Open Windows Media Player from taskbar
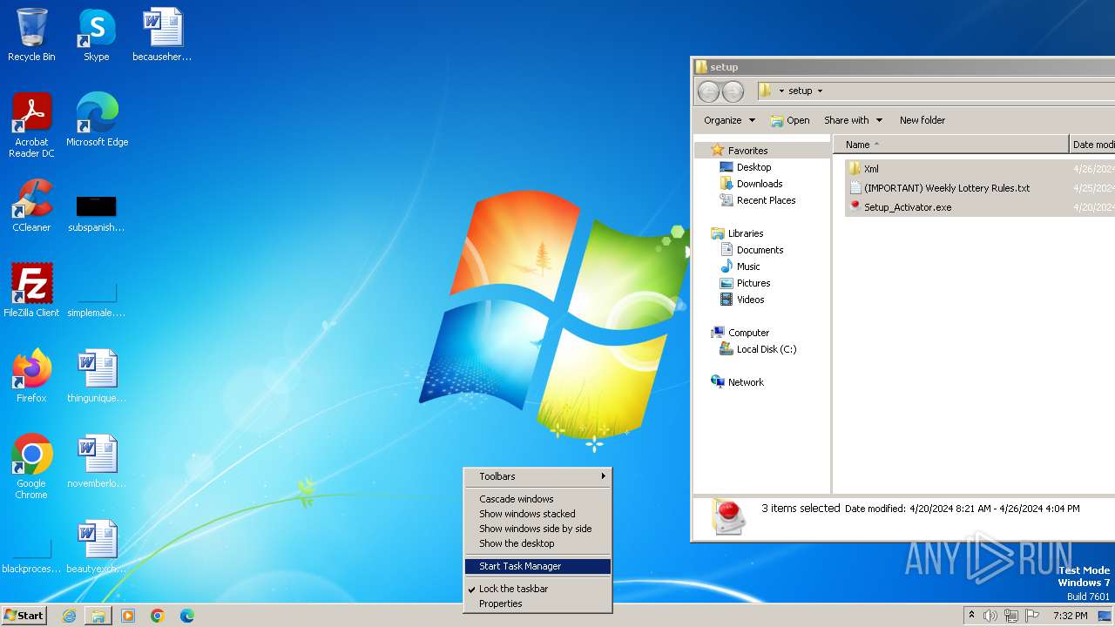This screenshot has height=627, width=1115. [128, 616]
